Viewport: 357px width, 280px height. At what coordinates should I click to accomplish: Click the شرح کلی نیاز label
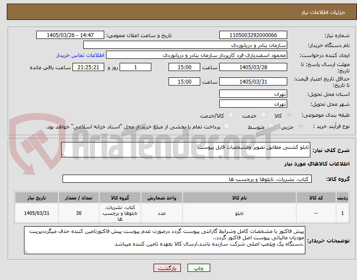(x=331, y=150)
